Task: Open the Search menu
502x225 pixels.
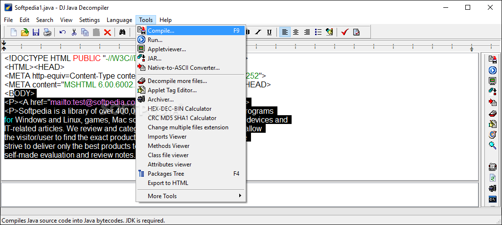Action: (45, 20)
